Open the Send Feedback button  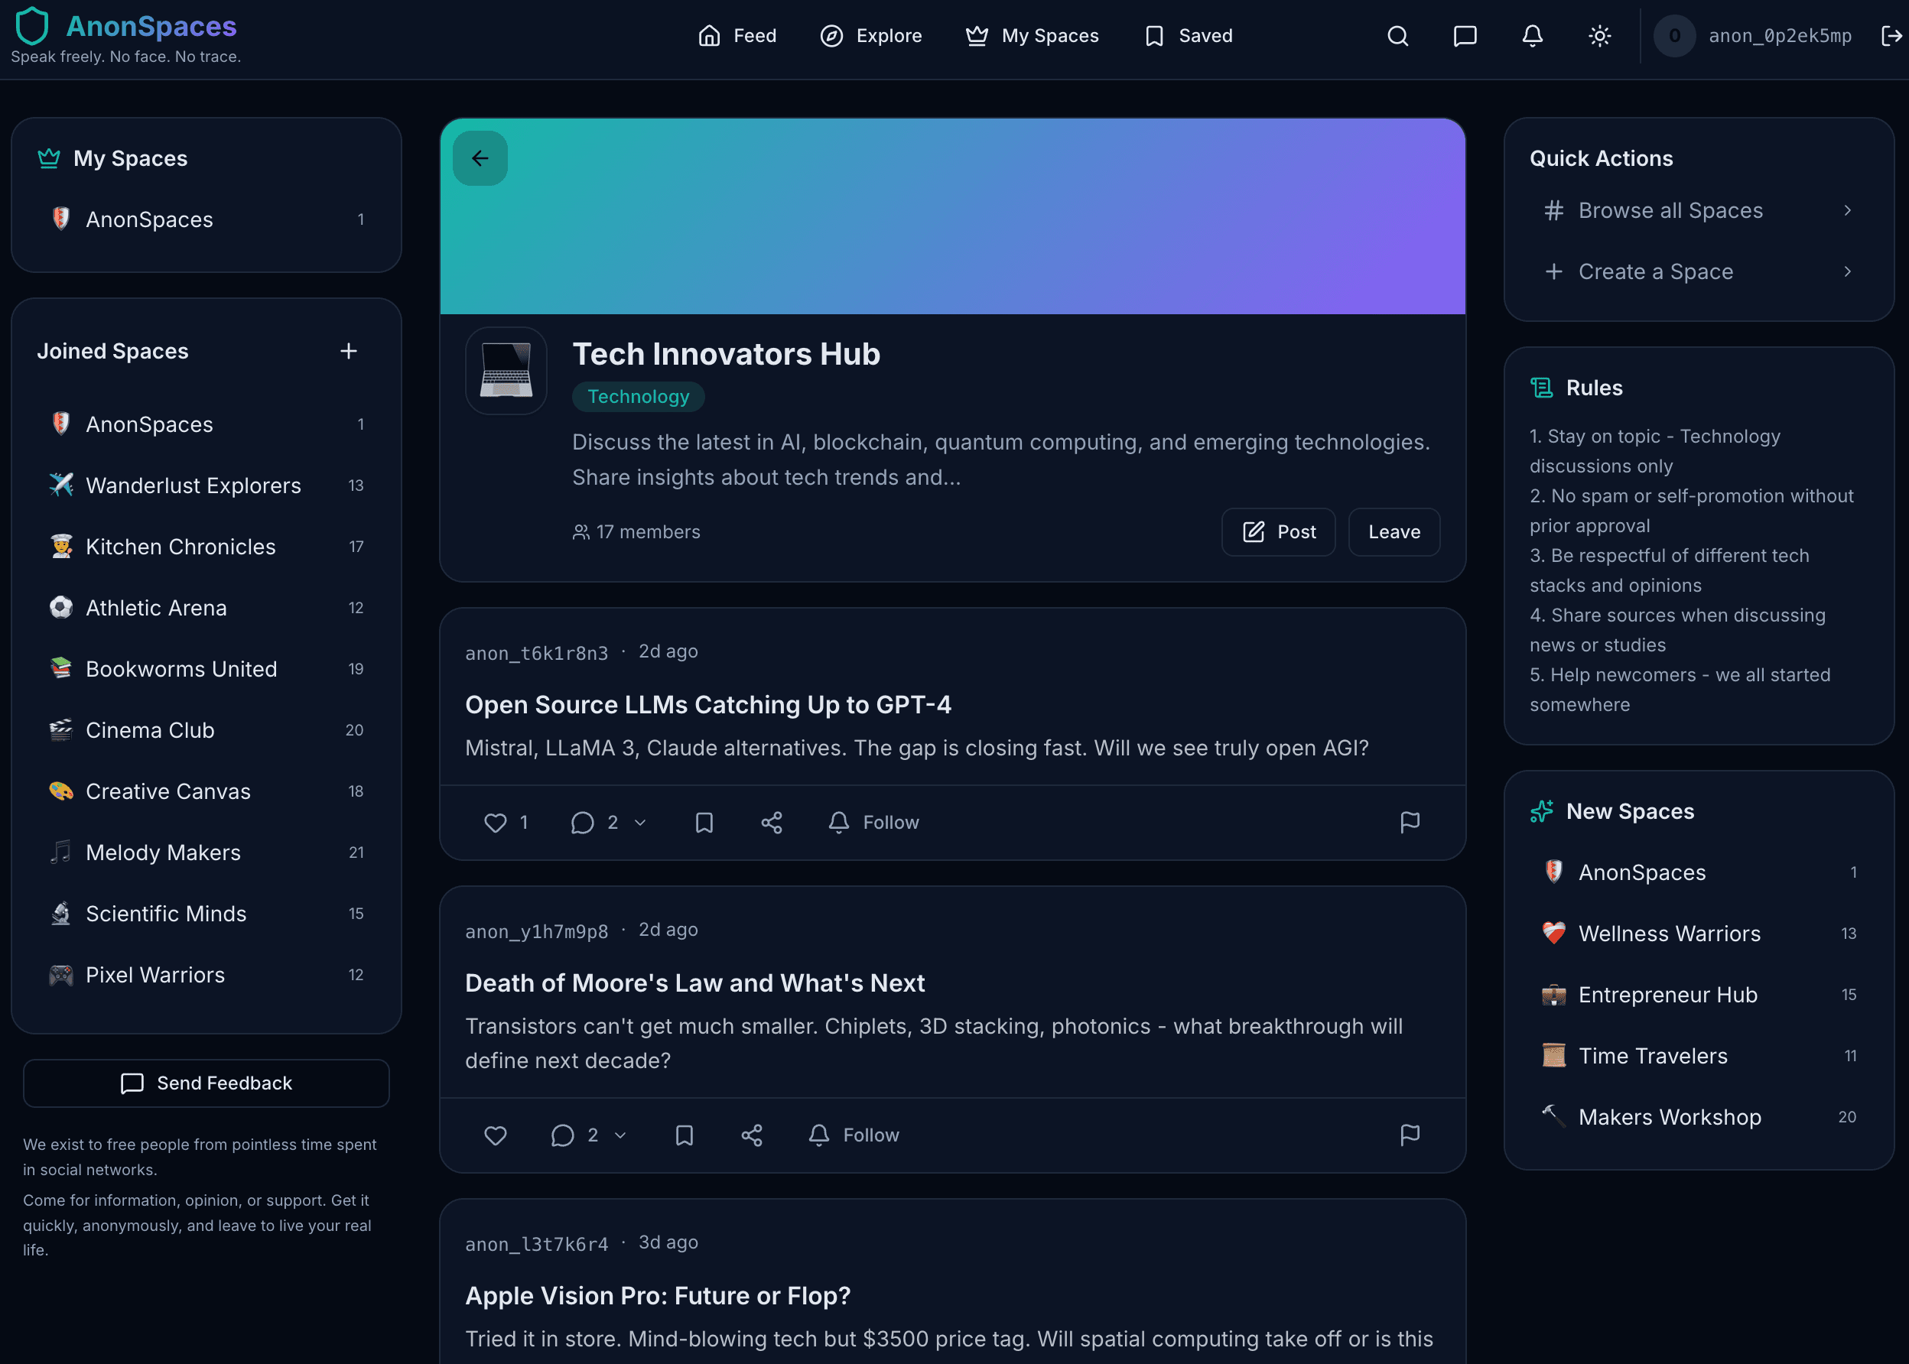(x=206, y=1083)
